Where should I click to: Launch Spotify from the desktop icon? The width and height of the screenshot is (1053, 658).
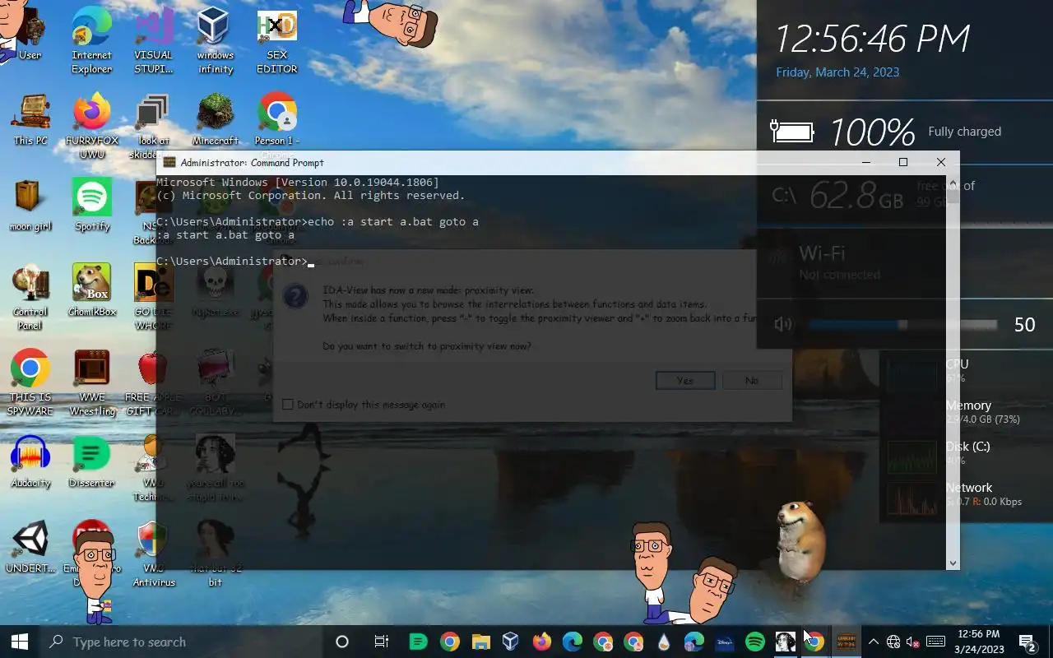click(x=92, y=205)
